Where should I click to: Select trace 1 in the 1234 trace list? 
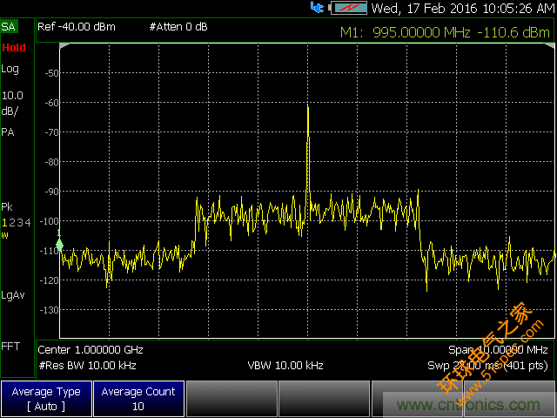pos(4,223)
